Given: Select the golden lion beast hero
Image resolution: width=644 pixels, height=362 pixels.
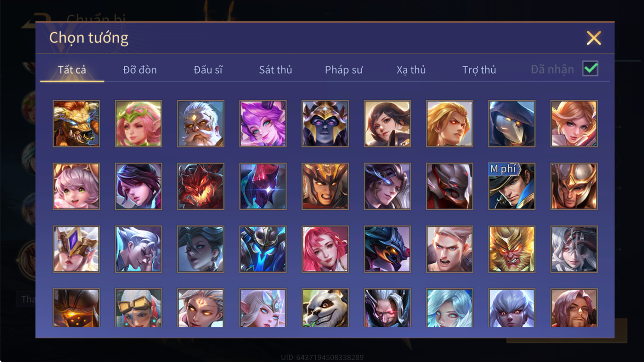Looking at the screenshot, I should tap(76, 124).
